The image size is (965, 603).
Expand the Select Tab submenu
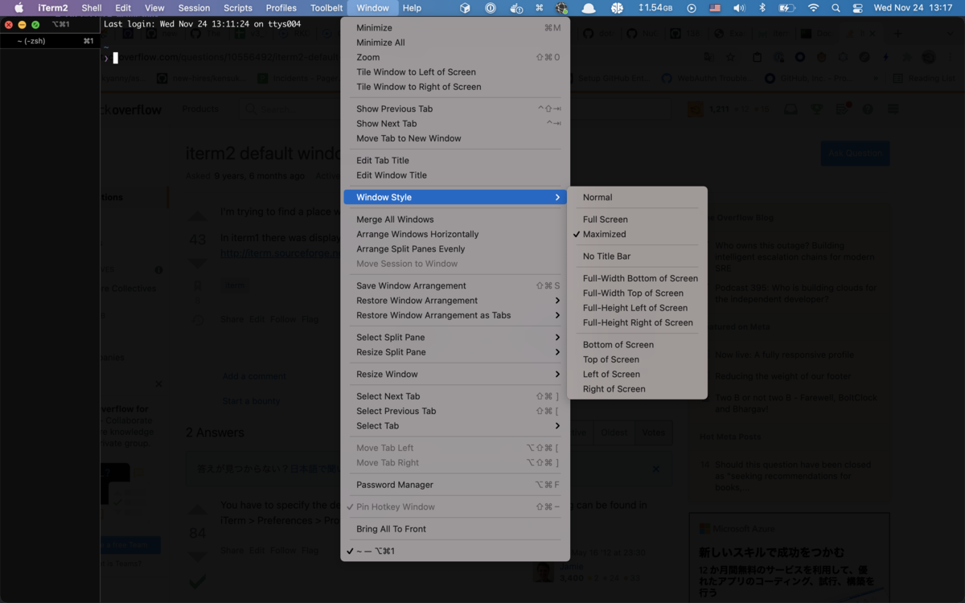point(455,426)
